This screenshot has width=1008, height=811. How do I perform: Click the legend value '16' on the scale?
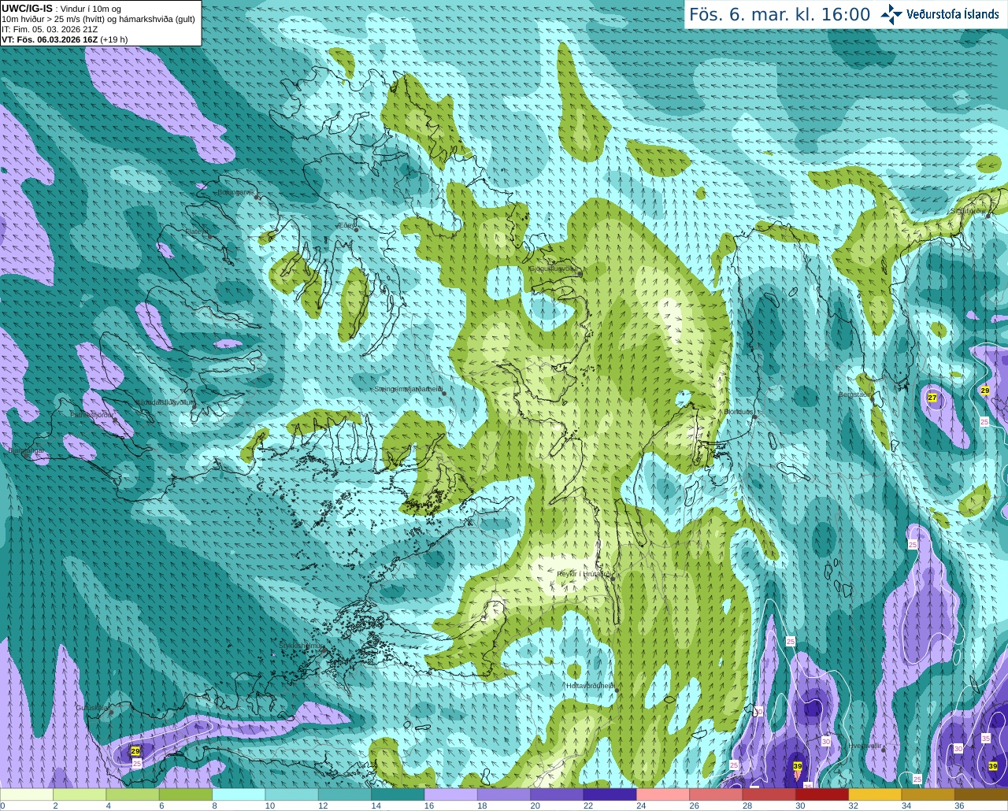(429, 805)
